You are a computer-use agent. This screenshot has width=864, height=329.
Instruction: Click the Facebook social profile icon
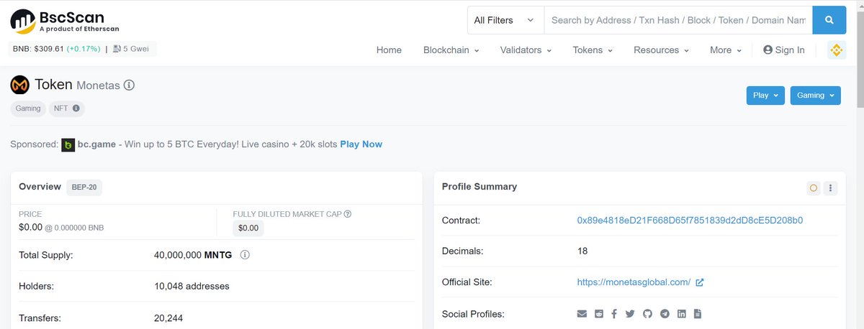614,314
